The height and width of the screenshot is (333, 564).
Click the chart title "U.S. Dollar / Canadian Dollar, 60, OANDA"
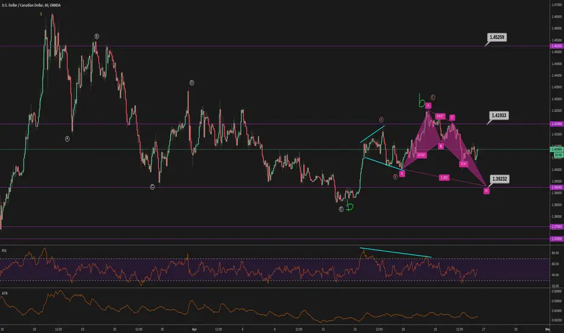pyautogui.click(x=31, y=5)
